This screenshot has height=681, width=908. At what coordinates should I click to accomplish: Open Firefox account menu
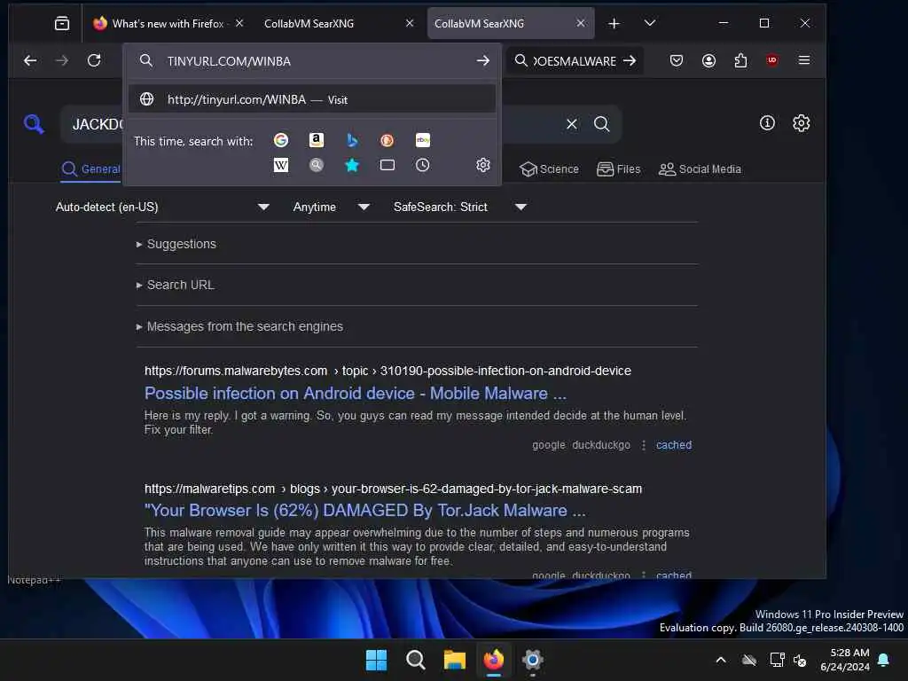pos(708,60)
